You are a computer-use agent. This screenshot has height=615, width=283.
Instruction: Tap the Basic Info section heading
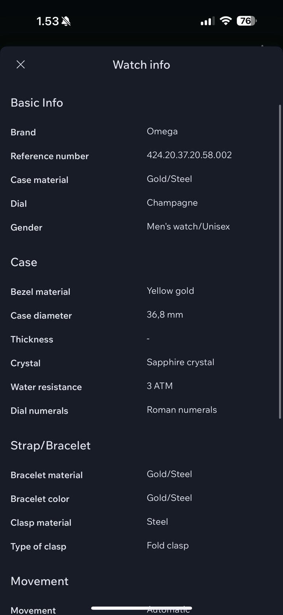click(37, 102)
